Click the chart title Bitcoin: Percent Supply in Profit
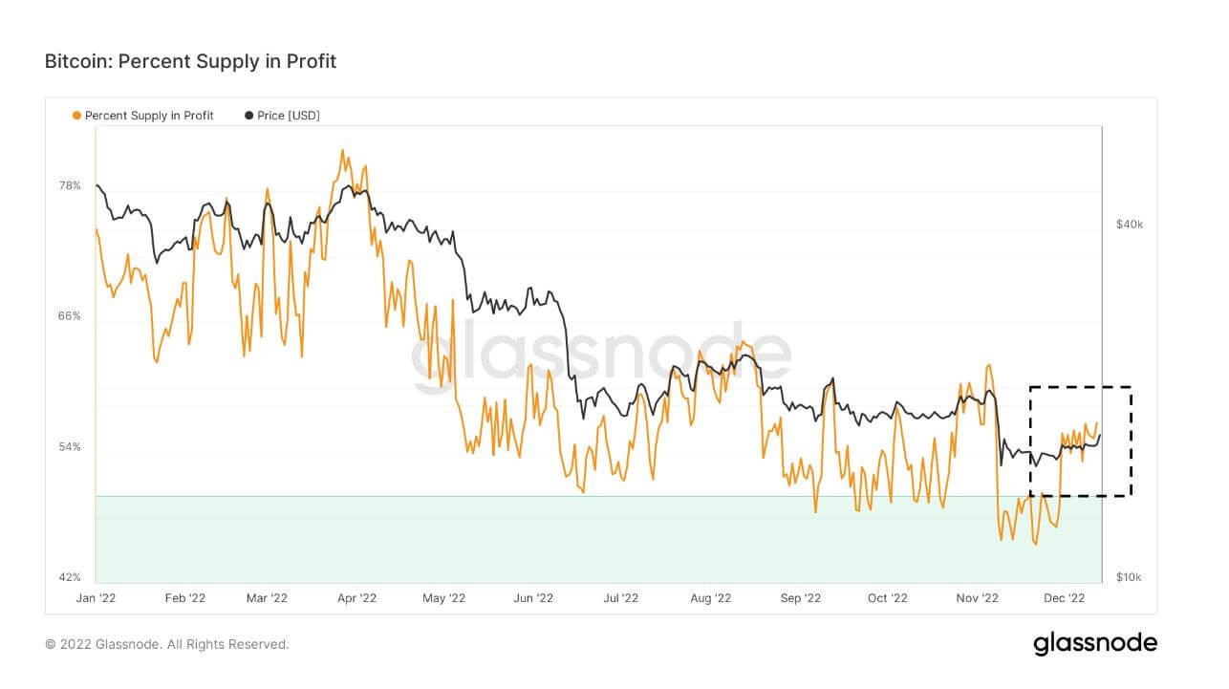This screenshot has height=689, width=1229. (x=190, y=61)
